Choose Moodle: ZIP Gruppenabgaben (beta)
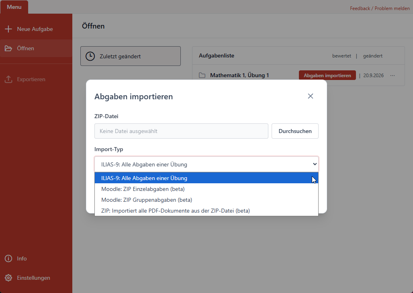This screenshot has height=293, width=413. point(206,200)
